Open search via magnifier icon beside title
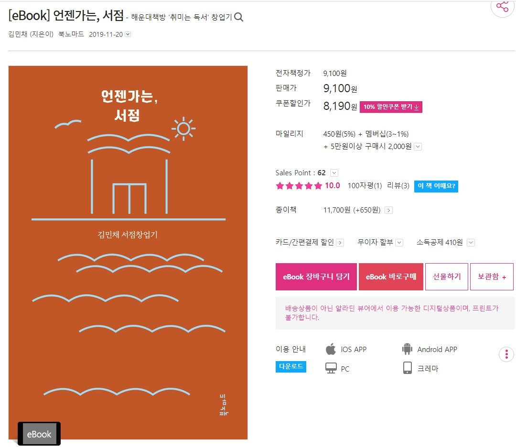516x448 pixels. coord(238,17)
